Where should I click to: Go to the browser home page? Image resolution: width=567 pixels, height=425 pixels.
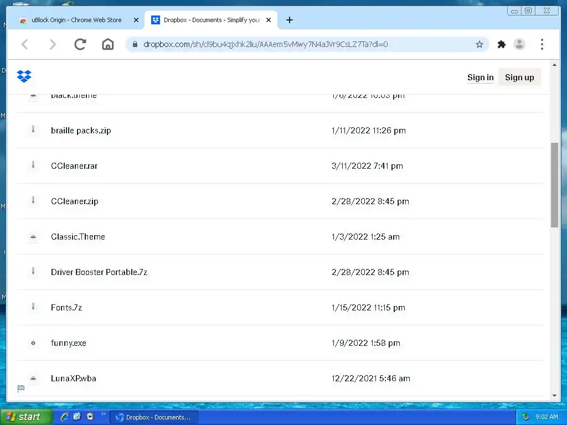[x=108, y=44]
